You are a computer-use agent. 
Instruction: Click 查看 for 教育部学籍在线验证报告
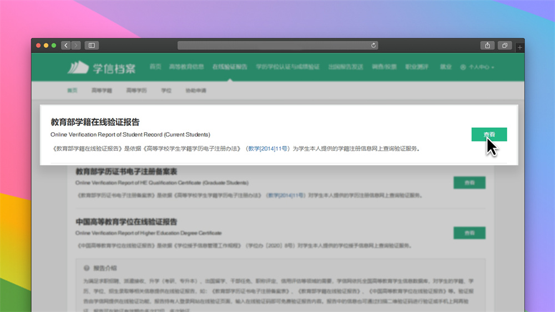click(x=489, y=134)
